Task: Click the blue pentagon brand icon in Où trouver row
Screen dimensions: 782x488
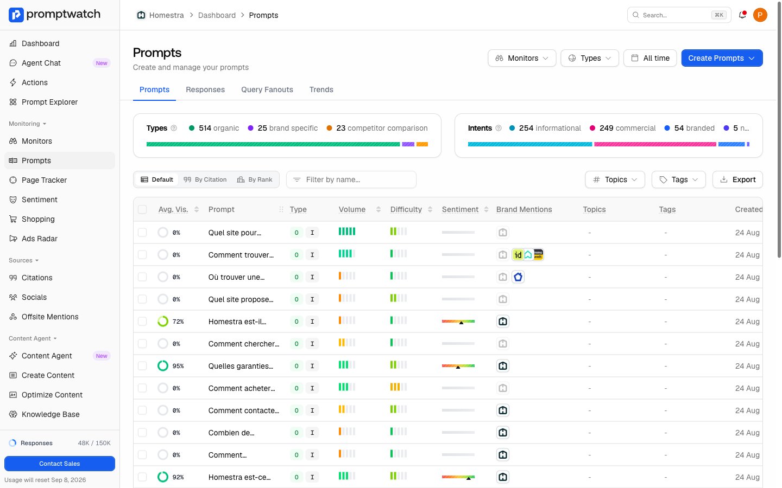Action: [x=518, y=277]
